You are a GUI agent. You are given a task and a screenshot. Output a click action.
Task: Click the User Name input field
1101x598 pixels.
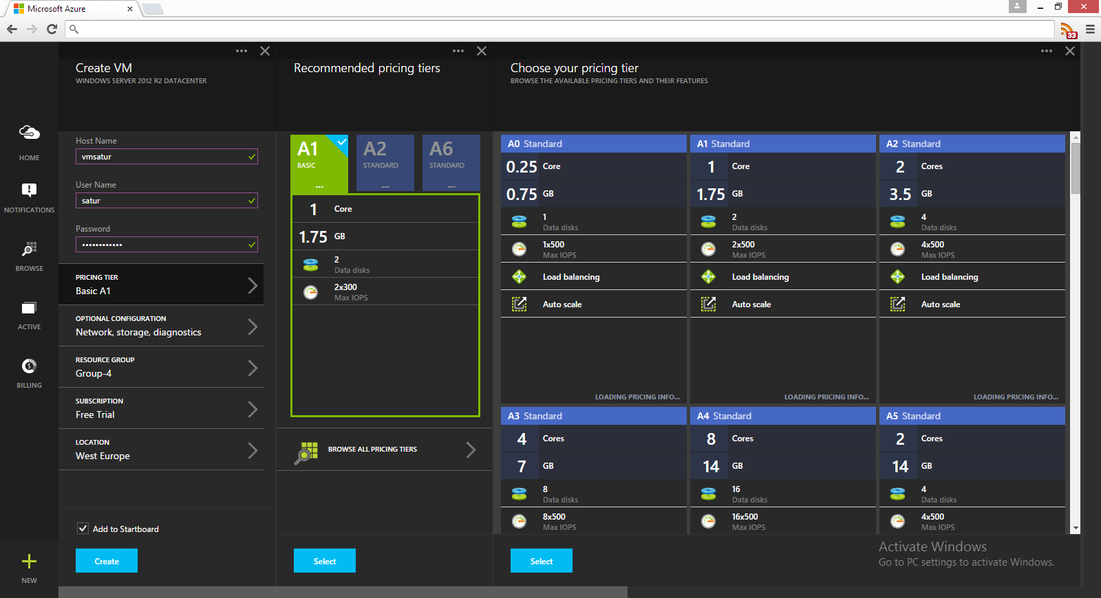coord(167,201)
